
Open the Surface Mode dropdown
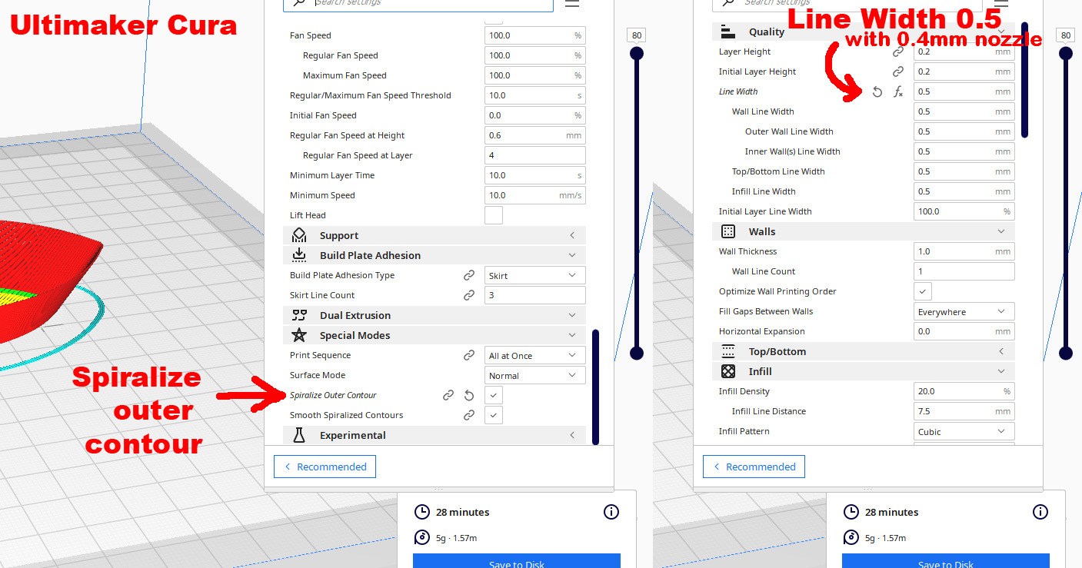tap(535, 375)
